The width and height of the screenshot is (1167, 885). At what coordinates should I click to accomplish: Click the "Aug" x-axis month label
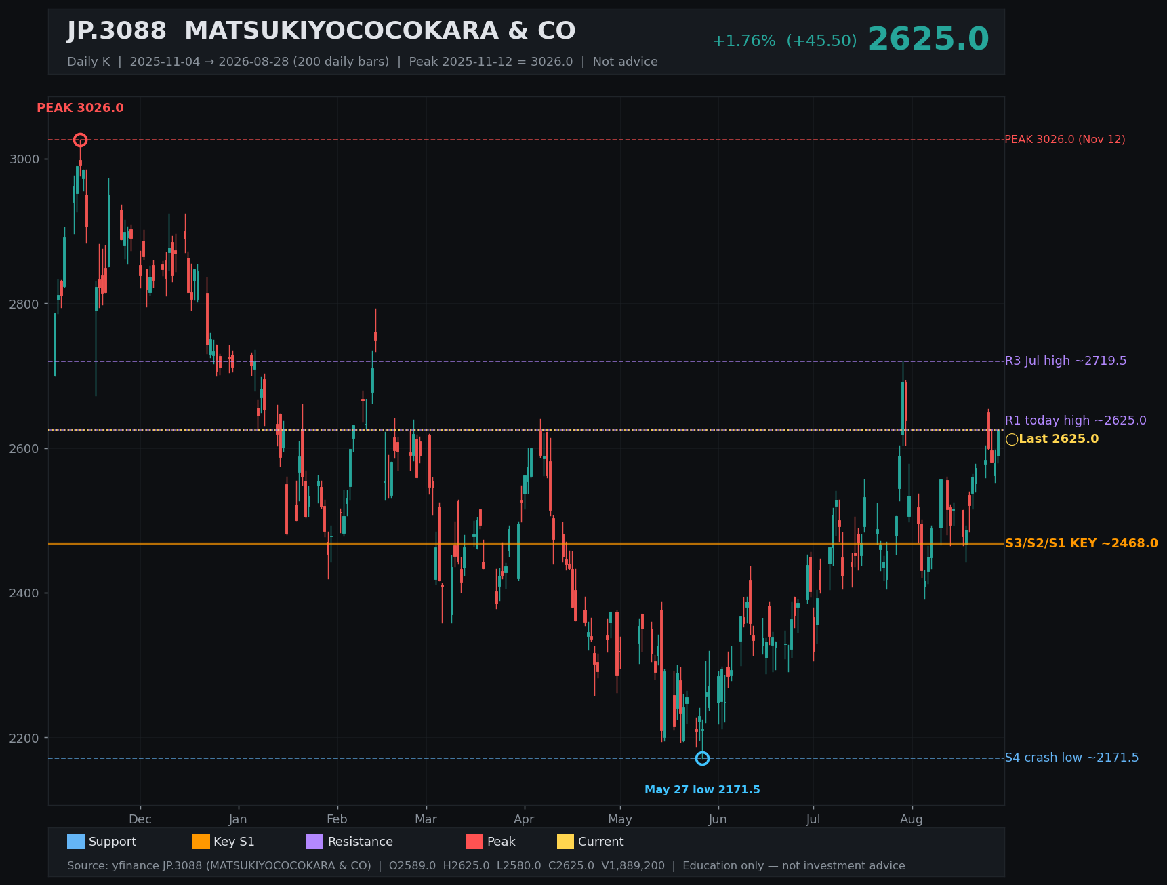[x=912, y=819]
